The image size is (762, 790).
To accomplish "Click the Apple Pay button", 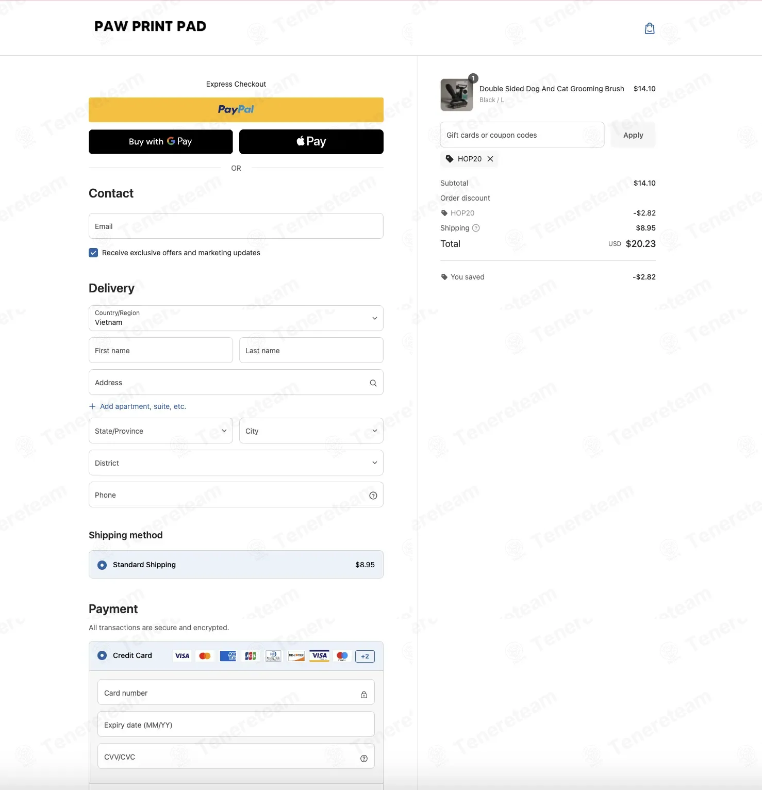I will coord(311,142).
